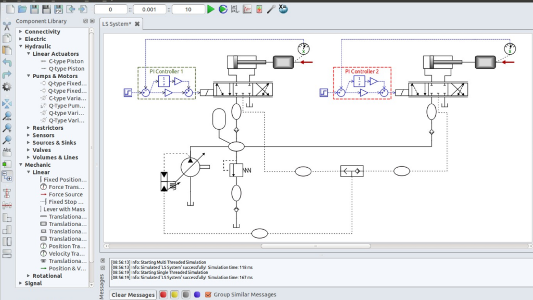533x300 pixels.
Task: Redo the last undone action
Action: [x=7, y=74]
